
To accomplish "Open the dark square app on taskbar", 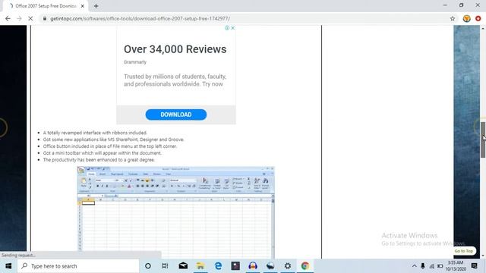I will (x=235, y=266).
